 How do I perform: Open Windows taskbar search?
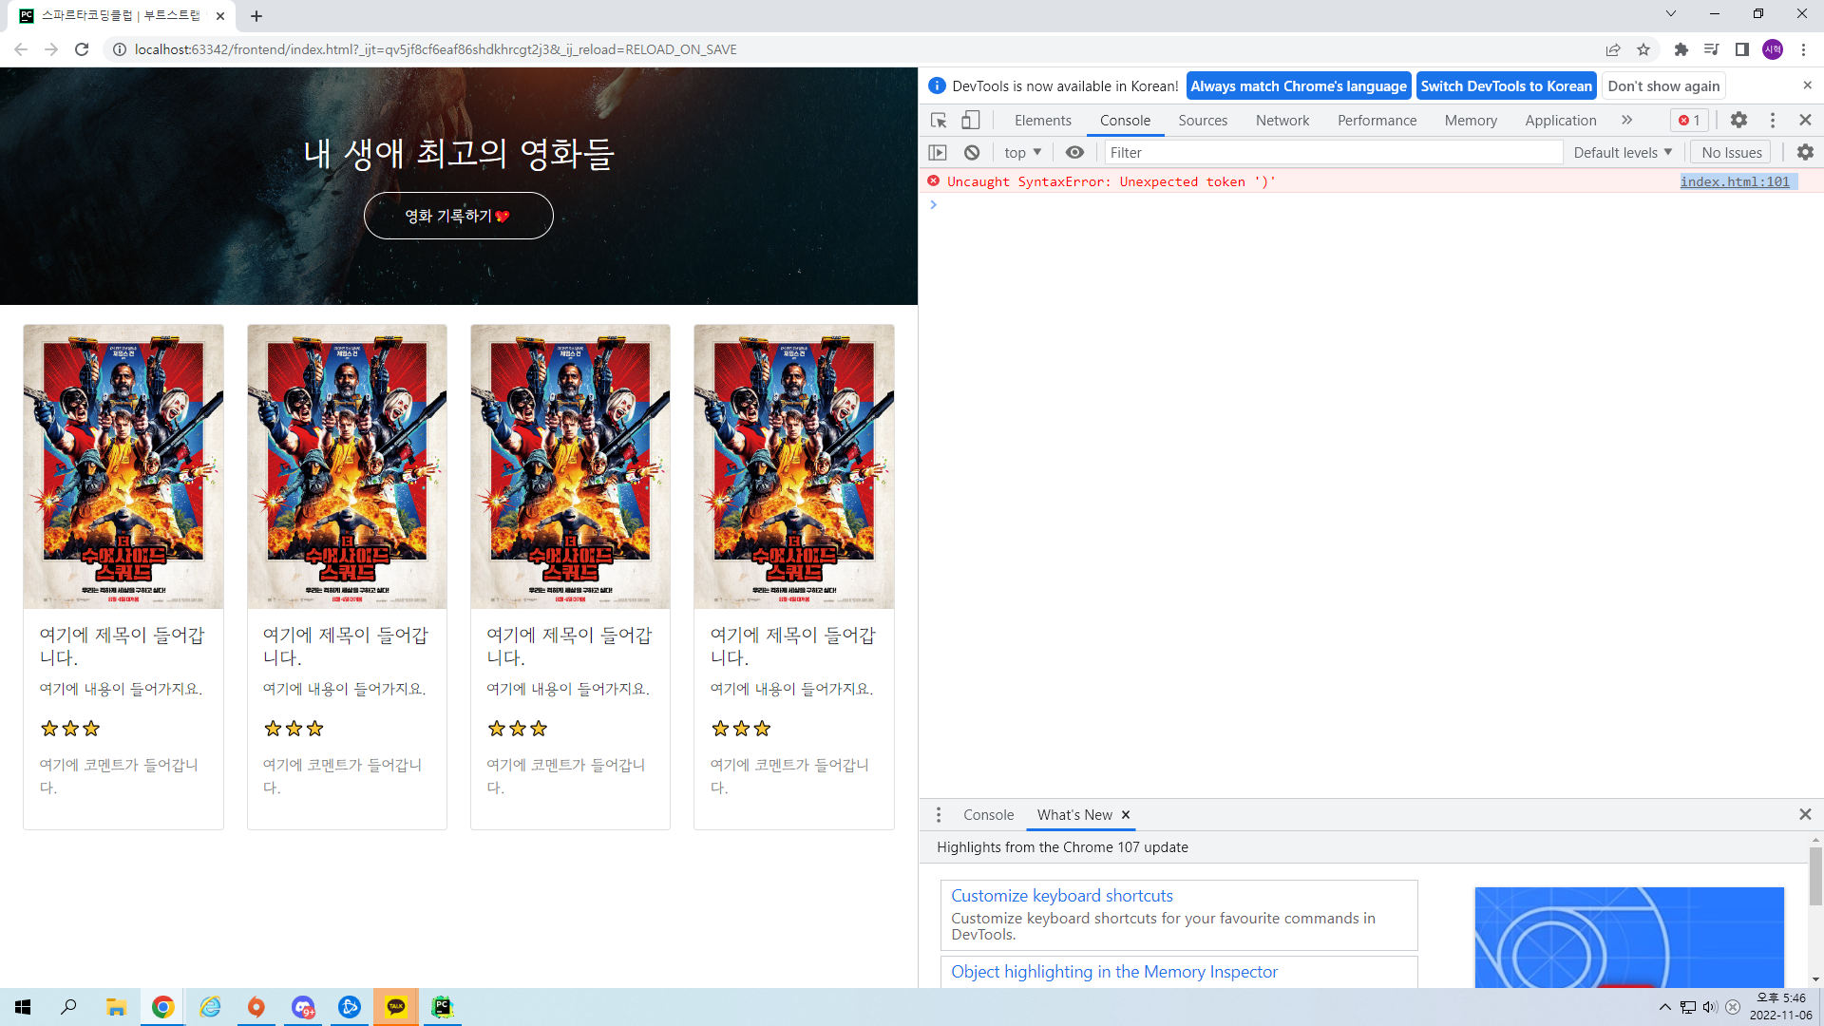(68, 1007)
